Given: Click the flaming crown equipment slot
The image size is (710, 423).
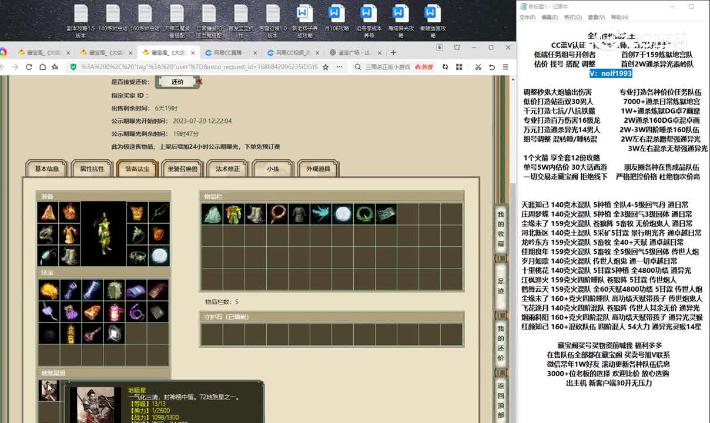Looking at the screenshot, I should [70, 213].
